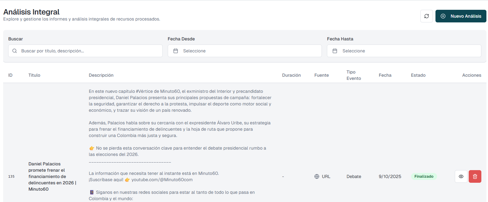Click the refresh analyses icon
This screenshot has width=488, height=202.
(426, 16)
